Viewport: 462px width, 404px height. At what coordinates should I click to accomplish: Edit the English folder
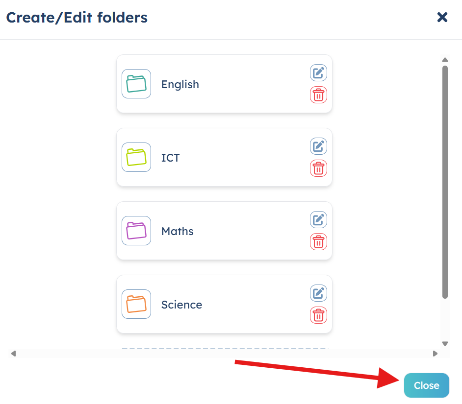[318, 72]
